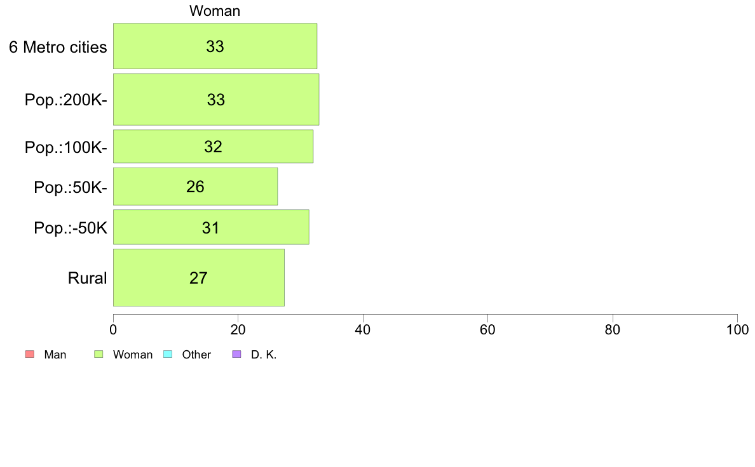
Task: Select the Pop.:100K- bar valued 32
Action: (x=214, y=147)
